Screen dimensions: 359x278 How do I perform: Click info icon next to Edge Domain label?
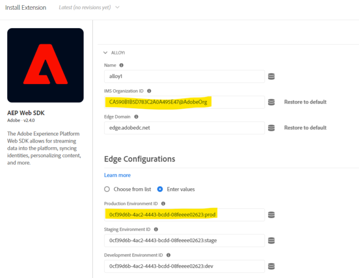pyautogui.click(x=136, y=116)
